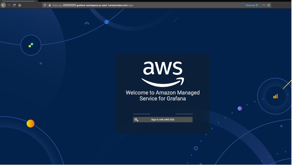Go to the browser home page icon
Viewport: 292px width, 165px height.
[x=20, y=5]
